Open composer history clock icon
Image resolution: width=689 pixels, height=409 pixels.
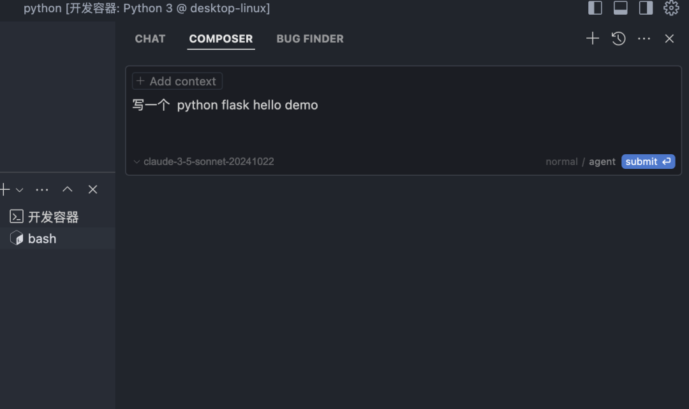[x=618, y=39]
